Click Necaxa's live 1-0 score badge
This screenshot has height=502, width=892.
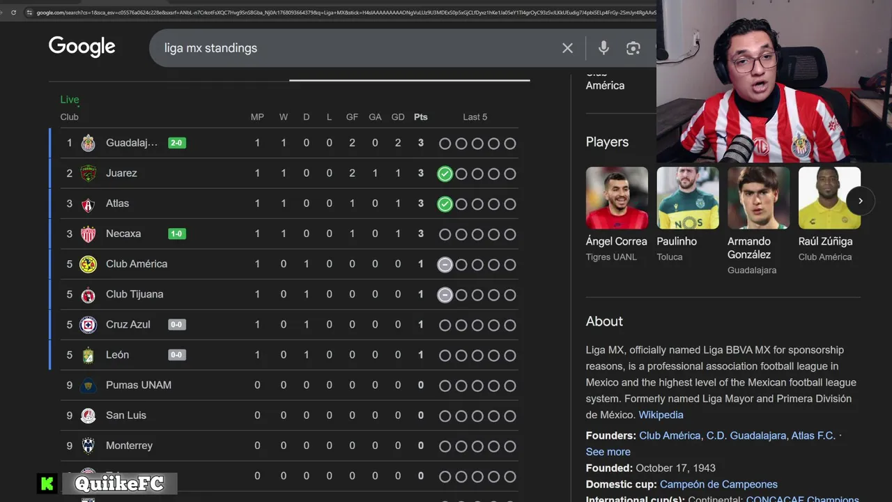click(x=177, y=234)
